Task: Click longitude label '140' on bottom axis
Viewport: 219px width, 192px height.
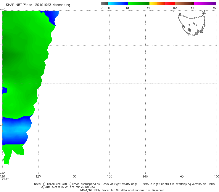Action: point(145,177)
